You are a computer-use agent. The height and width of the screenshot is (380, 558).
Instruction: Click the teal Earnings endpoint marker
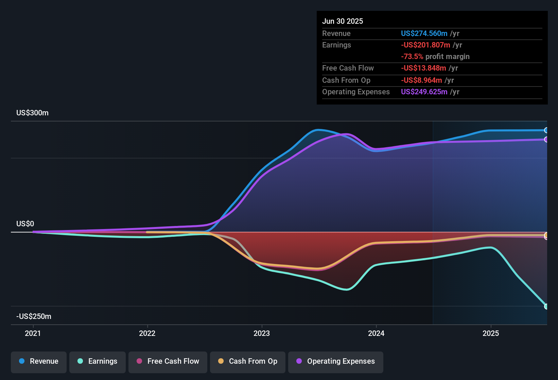pyautogui.click(x=546, y=306)
